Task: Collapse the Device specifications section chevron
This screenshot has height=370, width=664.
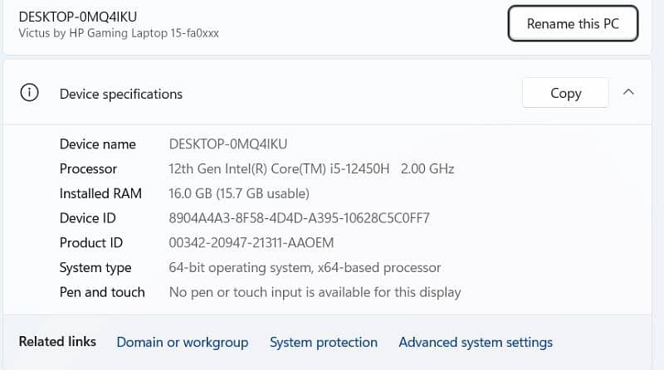Action: click(628, 93)
